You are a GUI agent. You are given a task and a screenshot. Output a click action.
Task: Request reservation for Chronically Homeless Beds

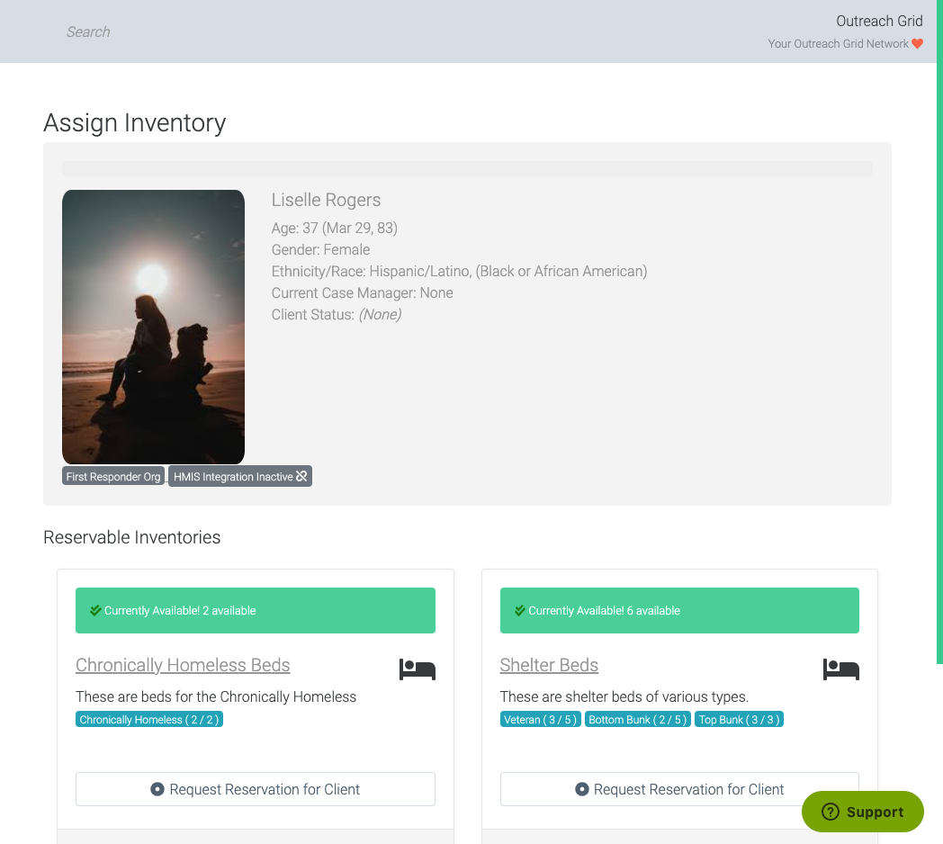click(256, 789)
